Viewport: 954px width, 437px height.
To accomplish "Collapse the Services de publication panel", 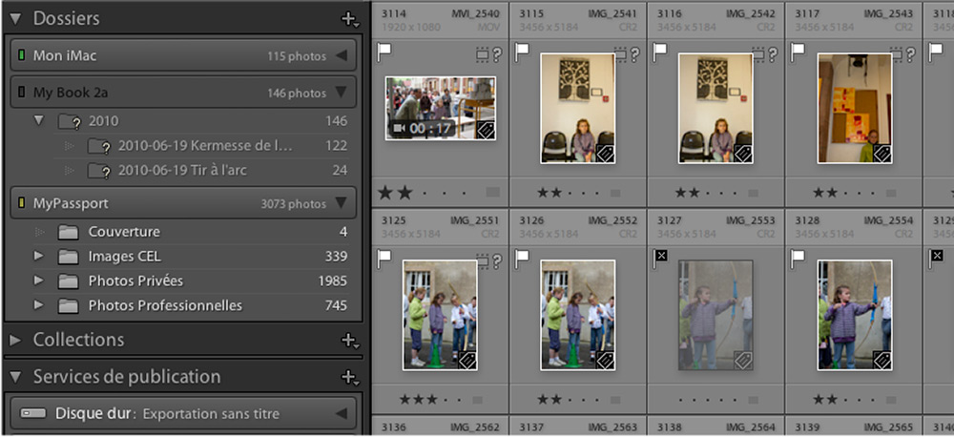I will tap(15, 377).
